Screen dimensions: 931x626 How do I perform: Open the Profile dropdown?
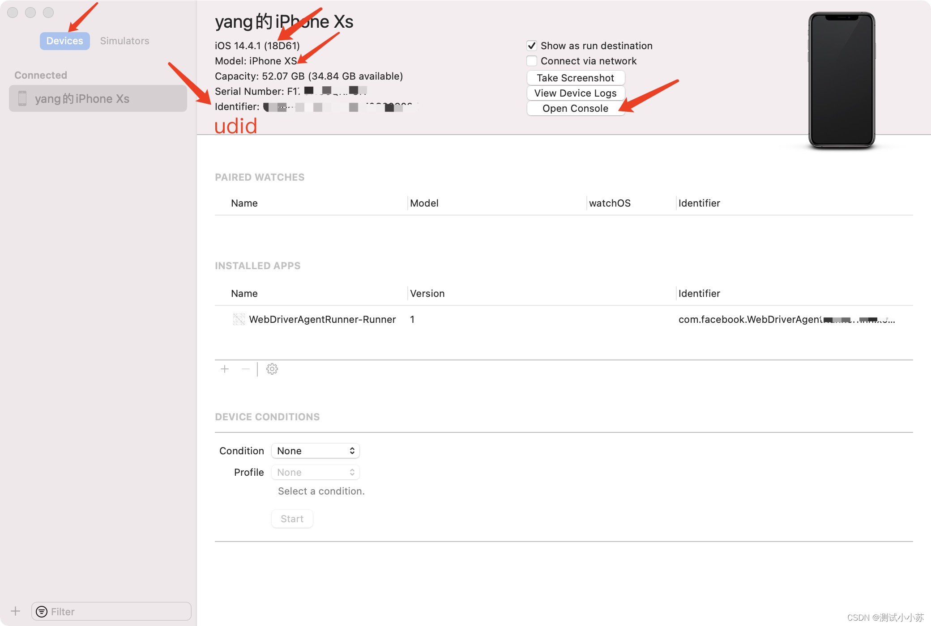[316, 472]
